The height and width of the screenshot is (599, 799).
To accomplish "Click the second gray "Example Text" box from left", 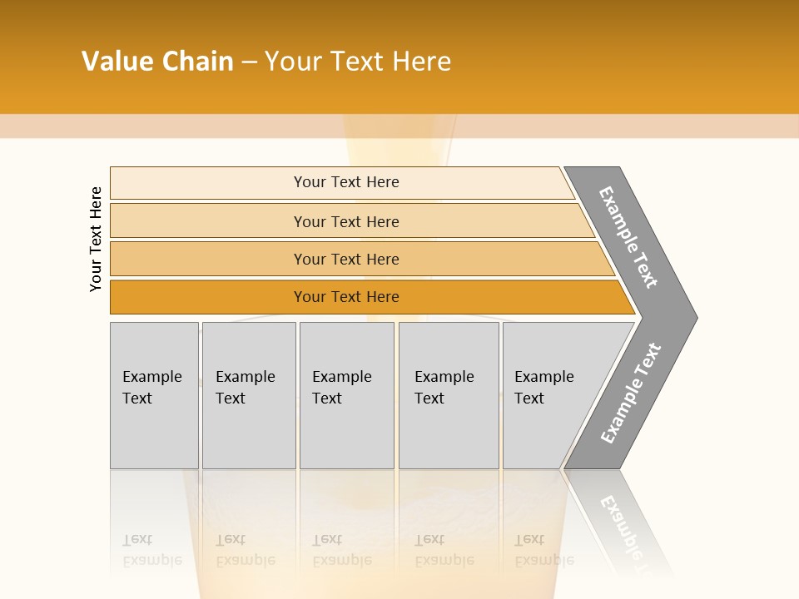I will (x=248, y=395).
